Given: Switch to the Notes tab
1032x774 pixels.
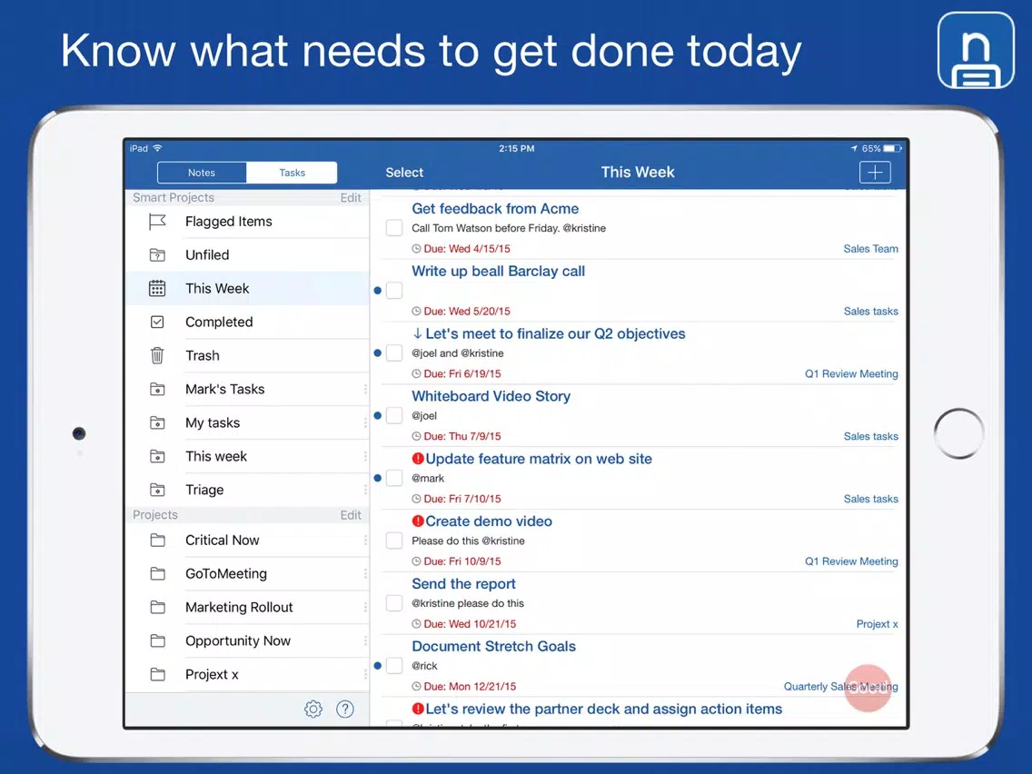Looking at the screenshot, I should (x=202, y=173).
